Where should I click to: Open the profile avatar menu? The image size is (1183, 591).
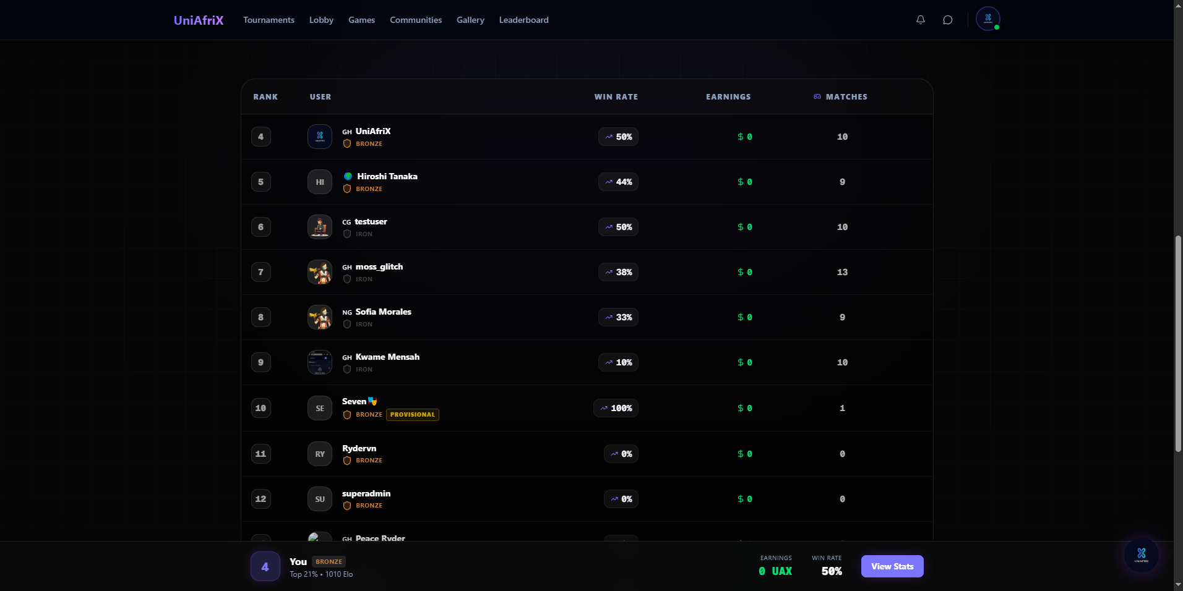tap(988, 19)
